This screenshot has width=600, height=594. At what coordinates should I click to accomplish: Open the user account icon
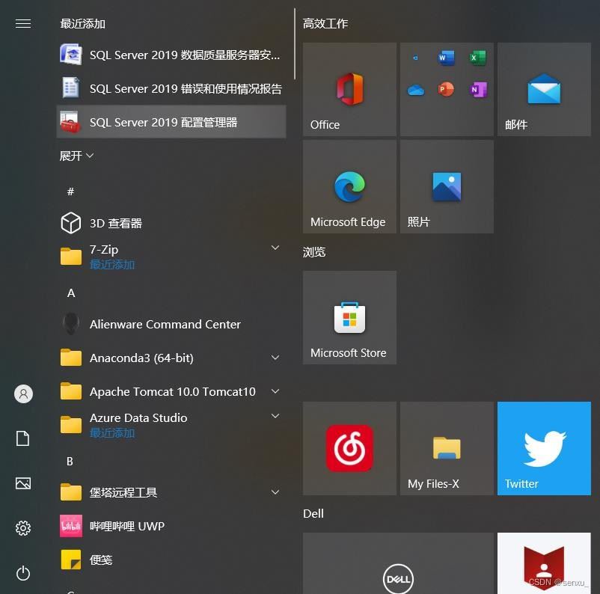tap(23, 394)
